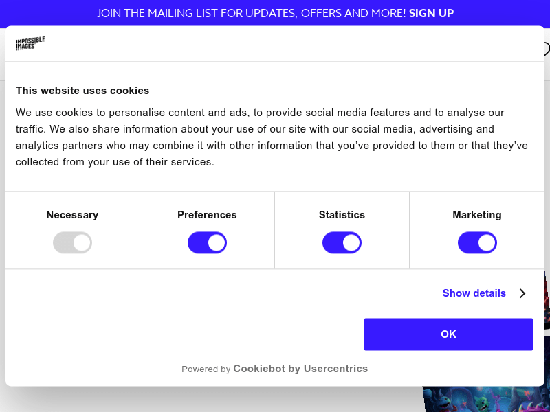
Task: Confirm cookie consent with OK button
Action: click(x=448, y=334)
